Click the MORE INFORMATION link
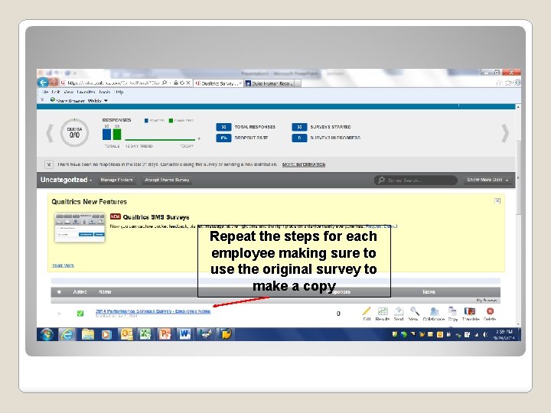 (x=304, y=164)
